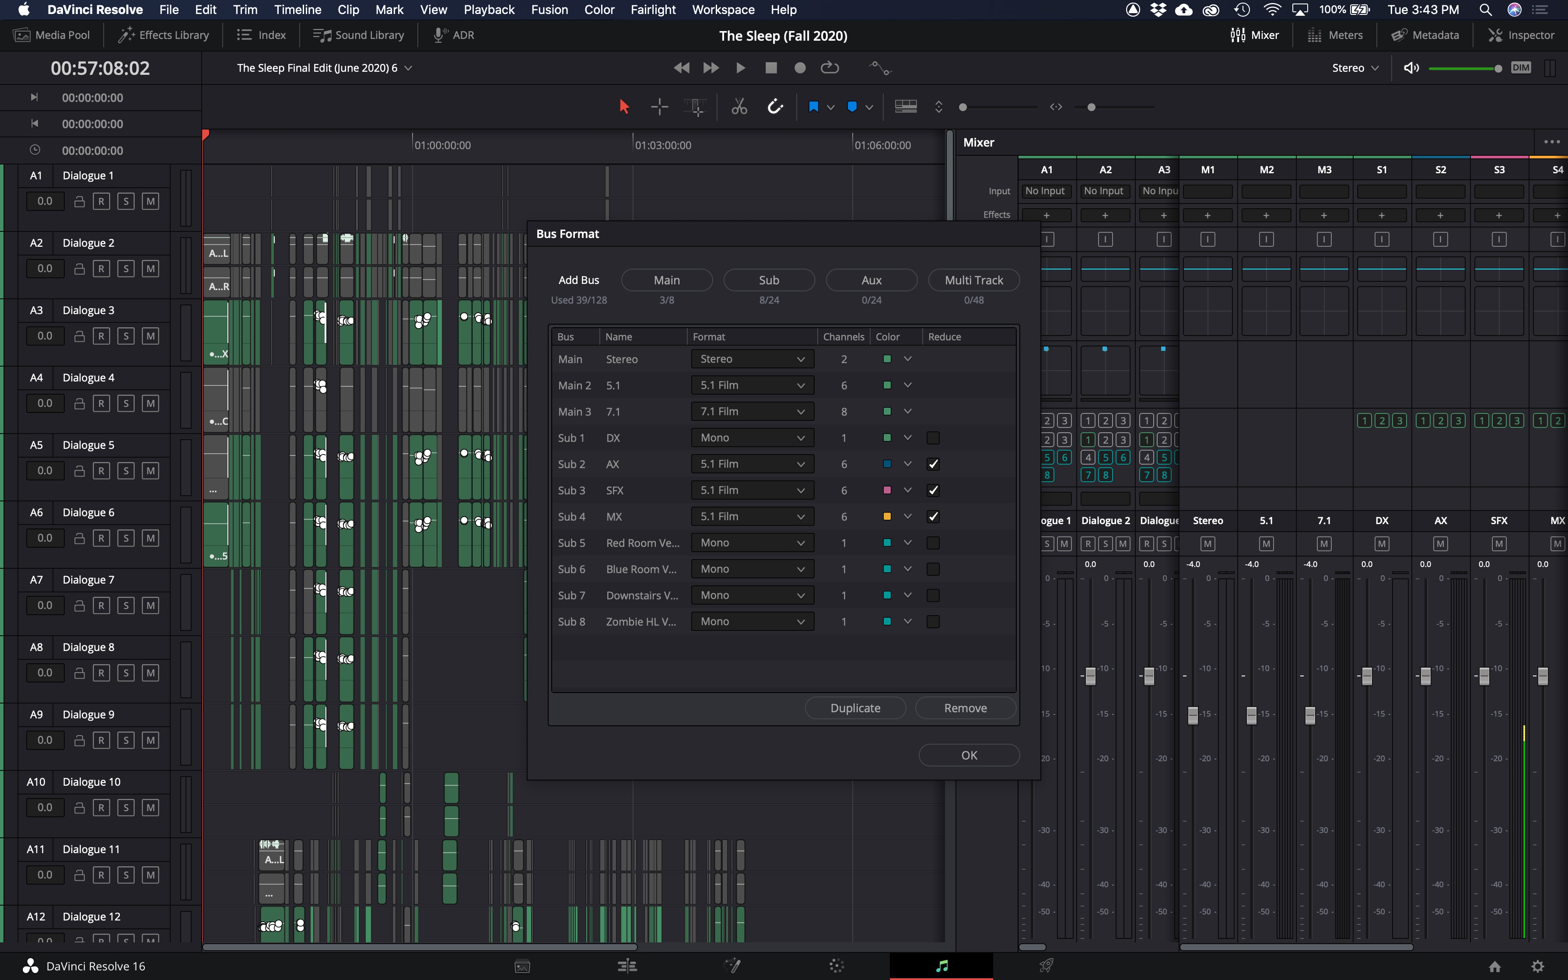Click the record button
This screenshot has width=1568, height=980.
pos(800,68)
